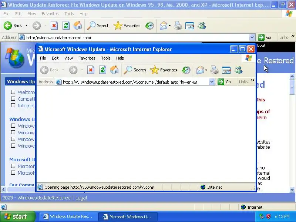296x222 pixels.
Task: Open View menu in the front Windows Update window
Action: point(68,58)
